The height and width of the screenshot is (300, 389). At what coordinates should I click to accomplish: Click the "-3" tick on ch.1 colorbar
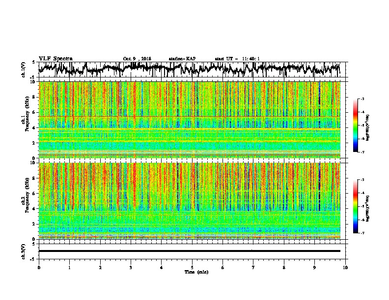coord(362,99)
